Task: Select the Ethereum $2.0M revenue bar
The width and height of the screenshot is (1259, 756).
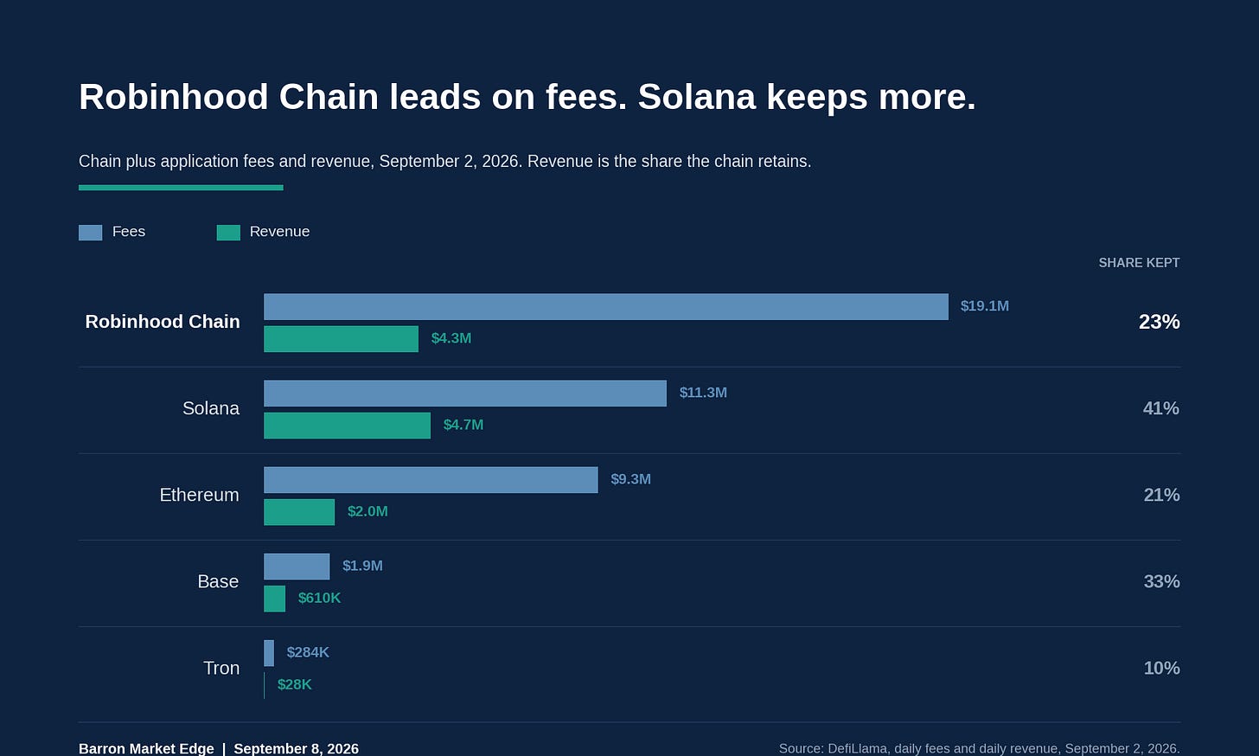Action: [299, 511]
